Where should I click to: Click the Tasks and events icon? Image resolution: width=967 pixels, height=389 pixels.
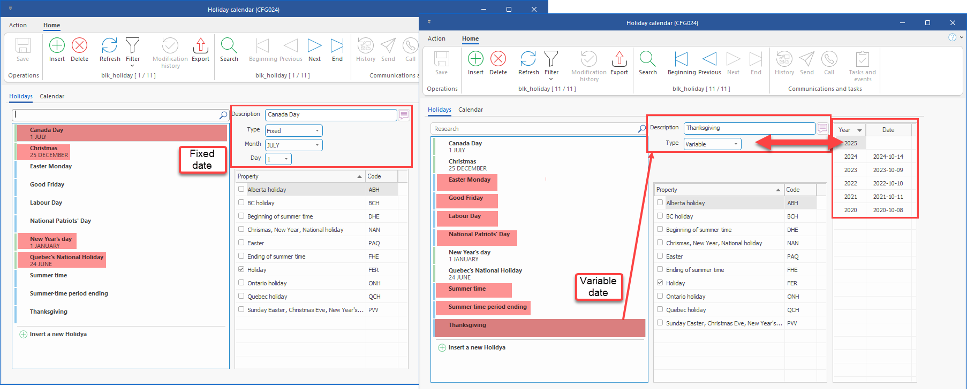click(862, 59)
